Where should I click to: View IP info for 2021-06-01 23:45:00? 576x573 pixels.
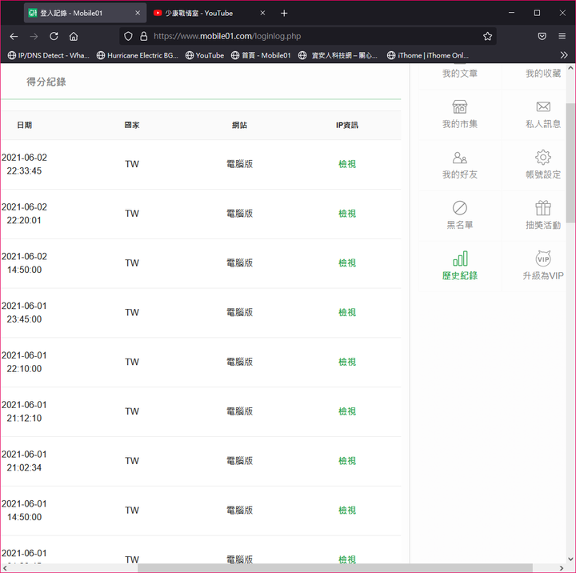pyautogui.click(x=347, y=312)
